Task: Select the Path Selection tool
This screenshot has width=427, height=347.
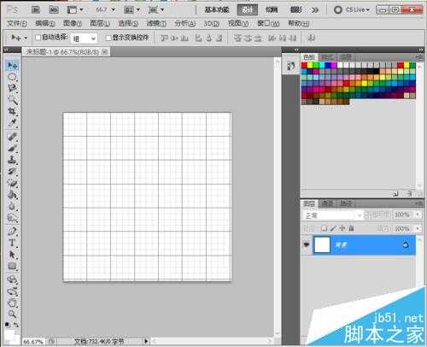Action: click(x=12, y=255)
